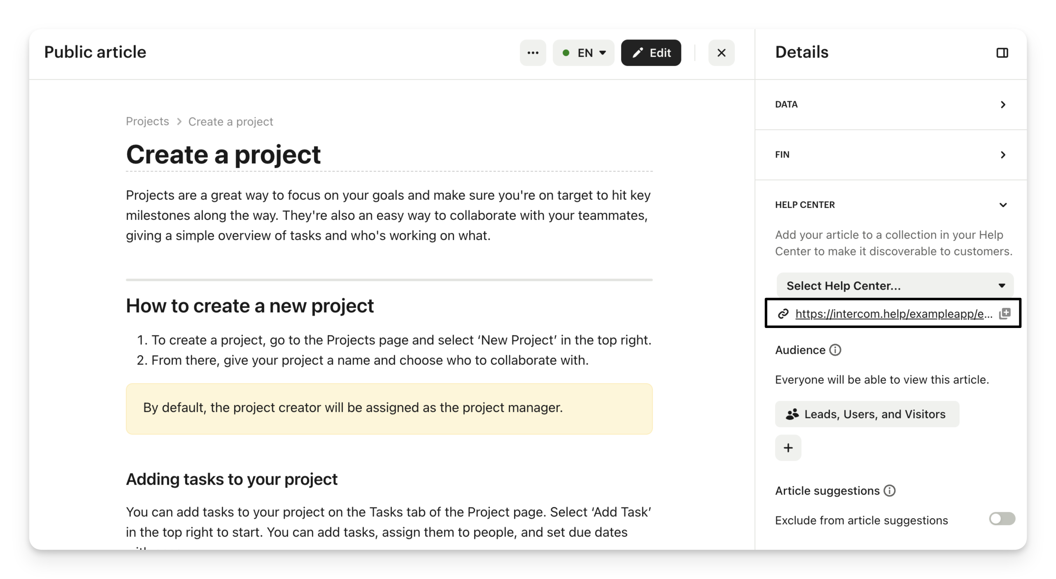Screen dimensions: 1056x579
Task: Select Leads, Users, and Visitors audience chip
Action: [x=867, y=414]
